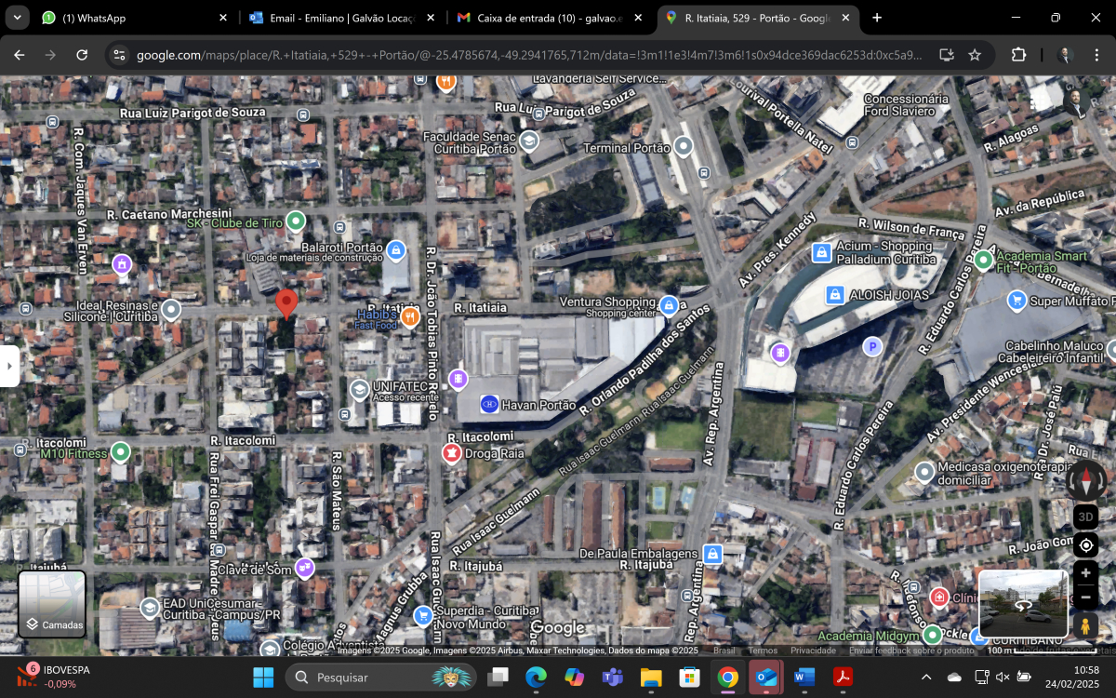Click the Medicasa oxigenoterapia domiciliar marker
The height and width of the screenshot is (698, 1116).
[924, 472]
